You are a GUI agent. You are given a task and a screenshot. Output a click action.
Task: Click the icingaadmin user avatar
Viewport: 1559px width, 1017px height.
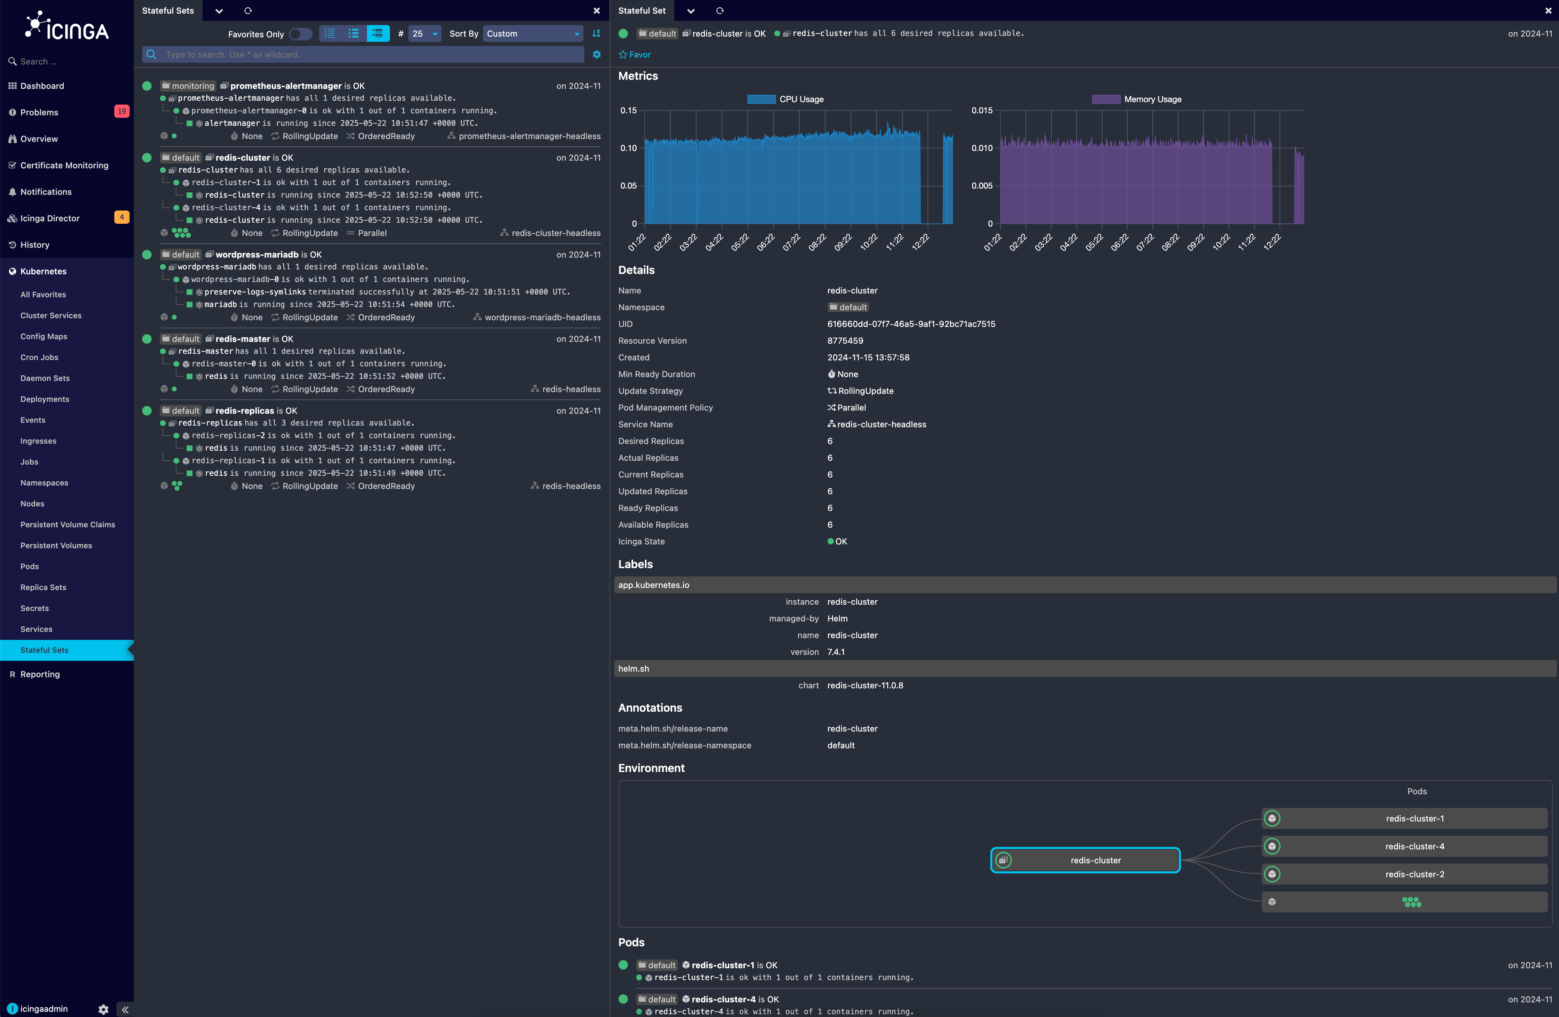[x=13, y=1009]
